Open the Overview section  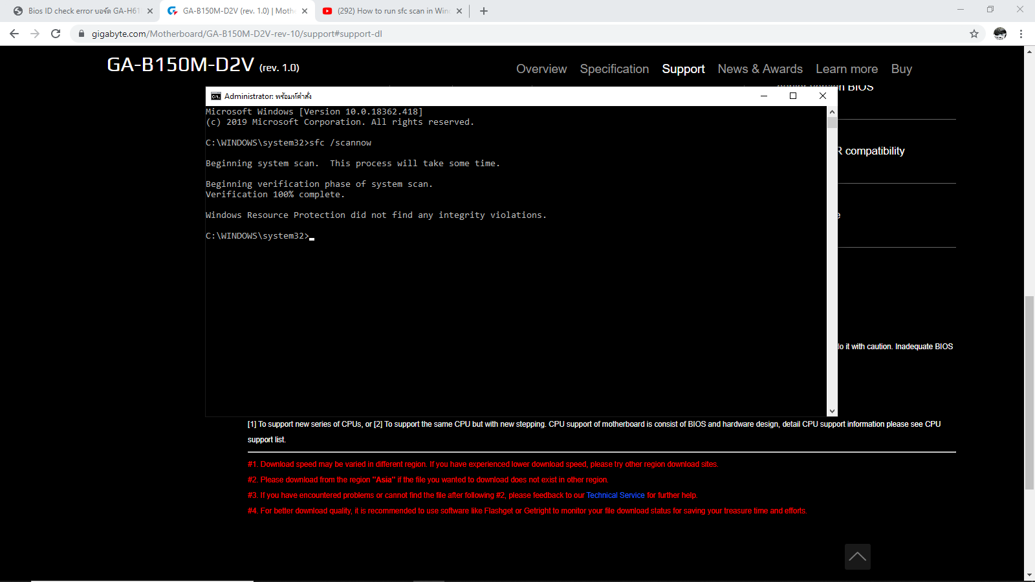pos(541,69)
